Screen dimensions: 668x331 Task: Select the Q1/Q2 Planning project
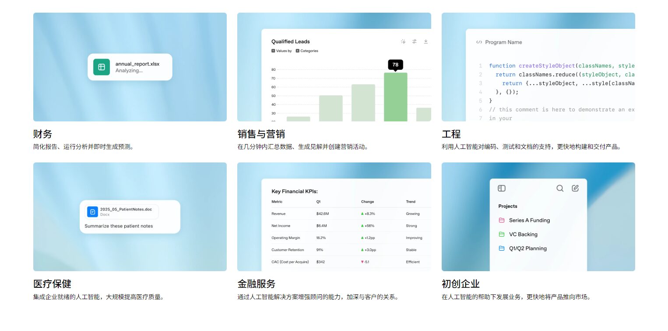527,248
